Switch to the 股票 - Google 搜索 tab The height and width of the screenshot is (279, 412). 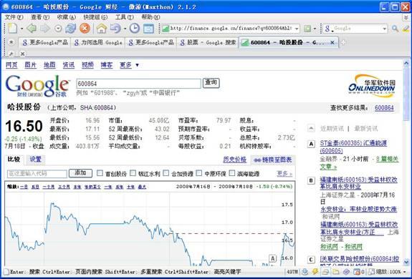coord(208,42)
